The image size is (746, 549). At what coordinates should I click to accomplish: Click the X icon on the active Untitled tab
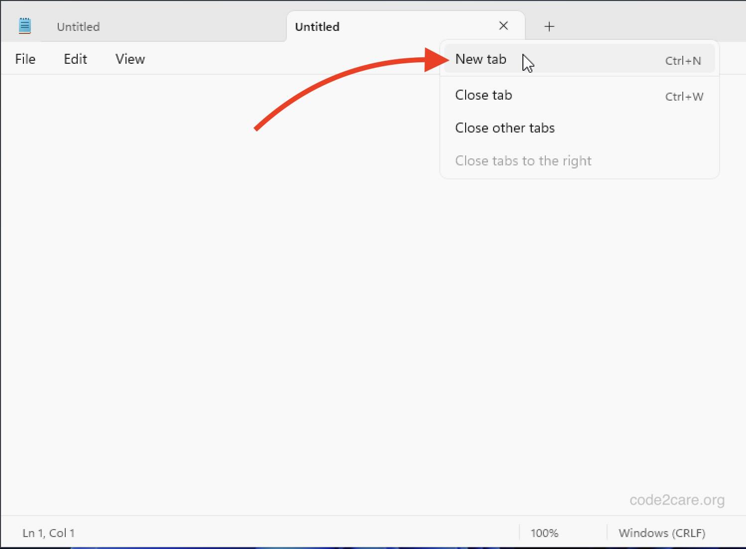(x=503, y=25)
